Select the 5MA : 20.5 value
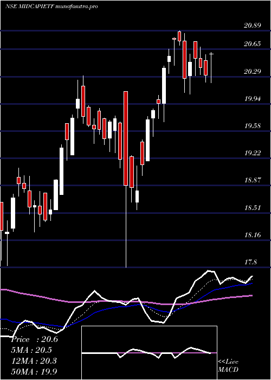The width and height of the screenshot is (271, 380). pyautogui.click(x=31, y=350)
